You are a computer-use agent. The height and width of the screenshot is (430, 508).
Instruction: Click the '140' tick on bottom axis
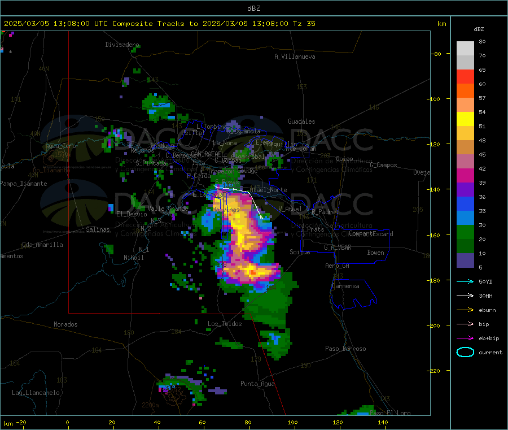pos(383,422)
